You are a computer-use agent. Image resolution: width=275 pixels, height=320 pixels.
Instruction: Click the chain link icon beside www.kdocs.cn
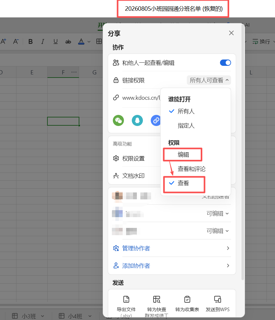(116, 97)
